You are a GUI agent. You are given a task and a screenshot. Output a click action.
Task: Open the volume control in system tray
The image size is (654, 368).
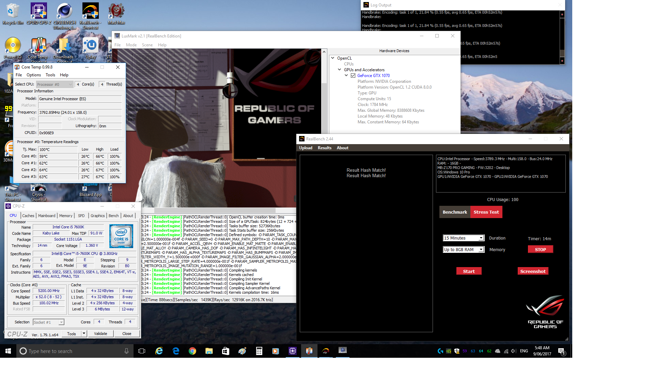(514, 351)
